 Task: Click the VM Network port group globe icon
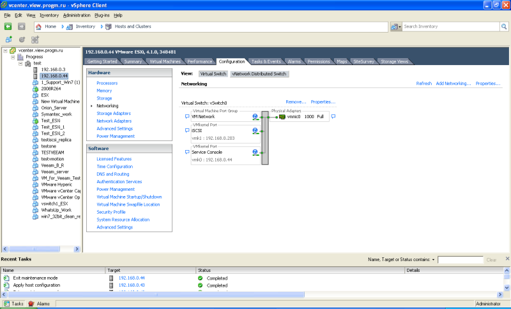255,117
